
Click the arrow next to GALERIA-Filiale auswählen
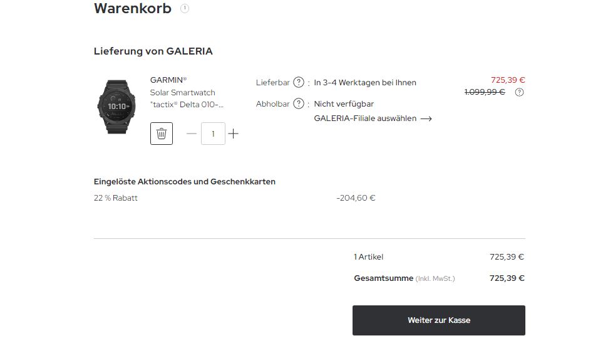click(426, 119)
